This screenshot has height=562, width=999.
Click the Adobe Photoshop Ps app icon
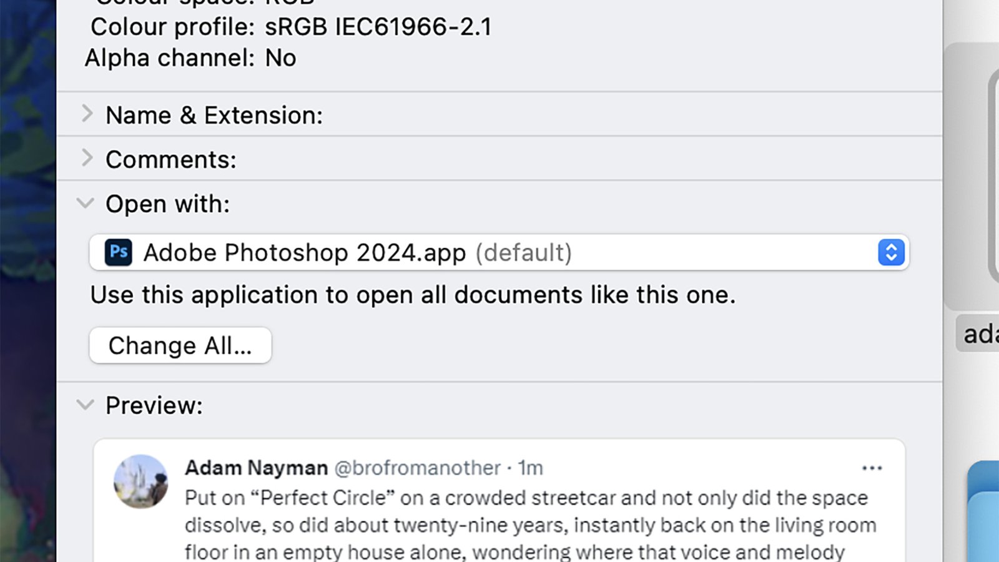point(118,252)
